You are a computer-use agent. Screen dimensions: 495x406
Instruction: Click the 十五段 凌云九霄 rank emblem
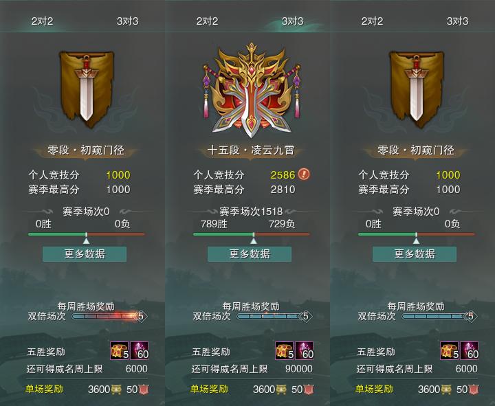[252, 90]
